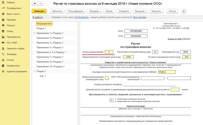Click the Банк и касса coin icon

click(3, 14)
